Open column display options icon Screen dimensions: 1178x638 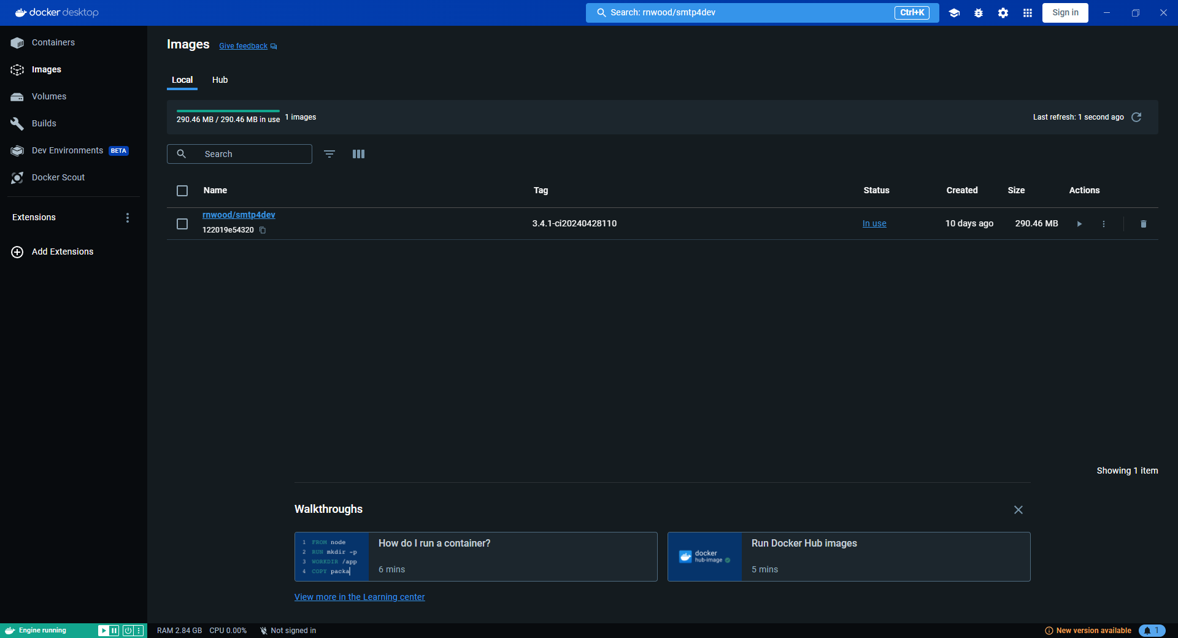359,154
